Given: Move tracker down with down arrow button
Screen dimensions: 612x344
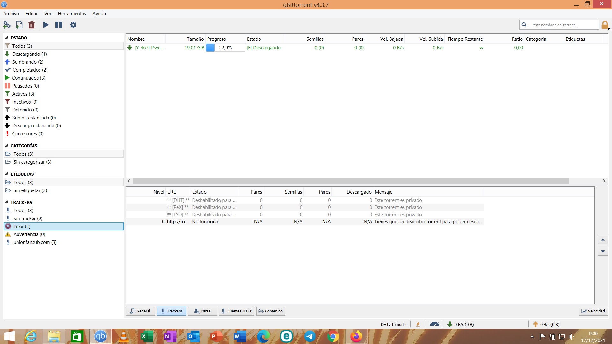Looking at the screenshot, I should (602, 251).
